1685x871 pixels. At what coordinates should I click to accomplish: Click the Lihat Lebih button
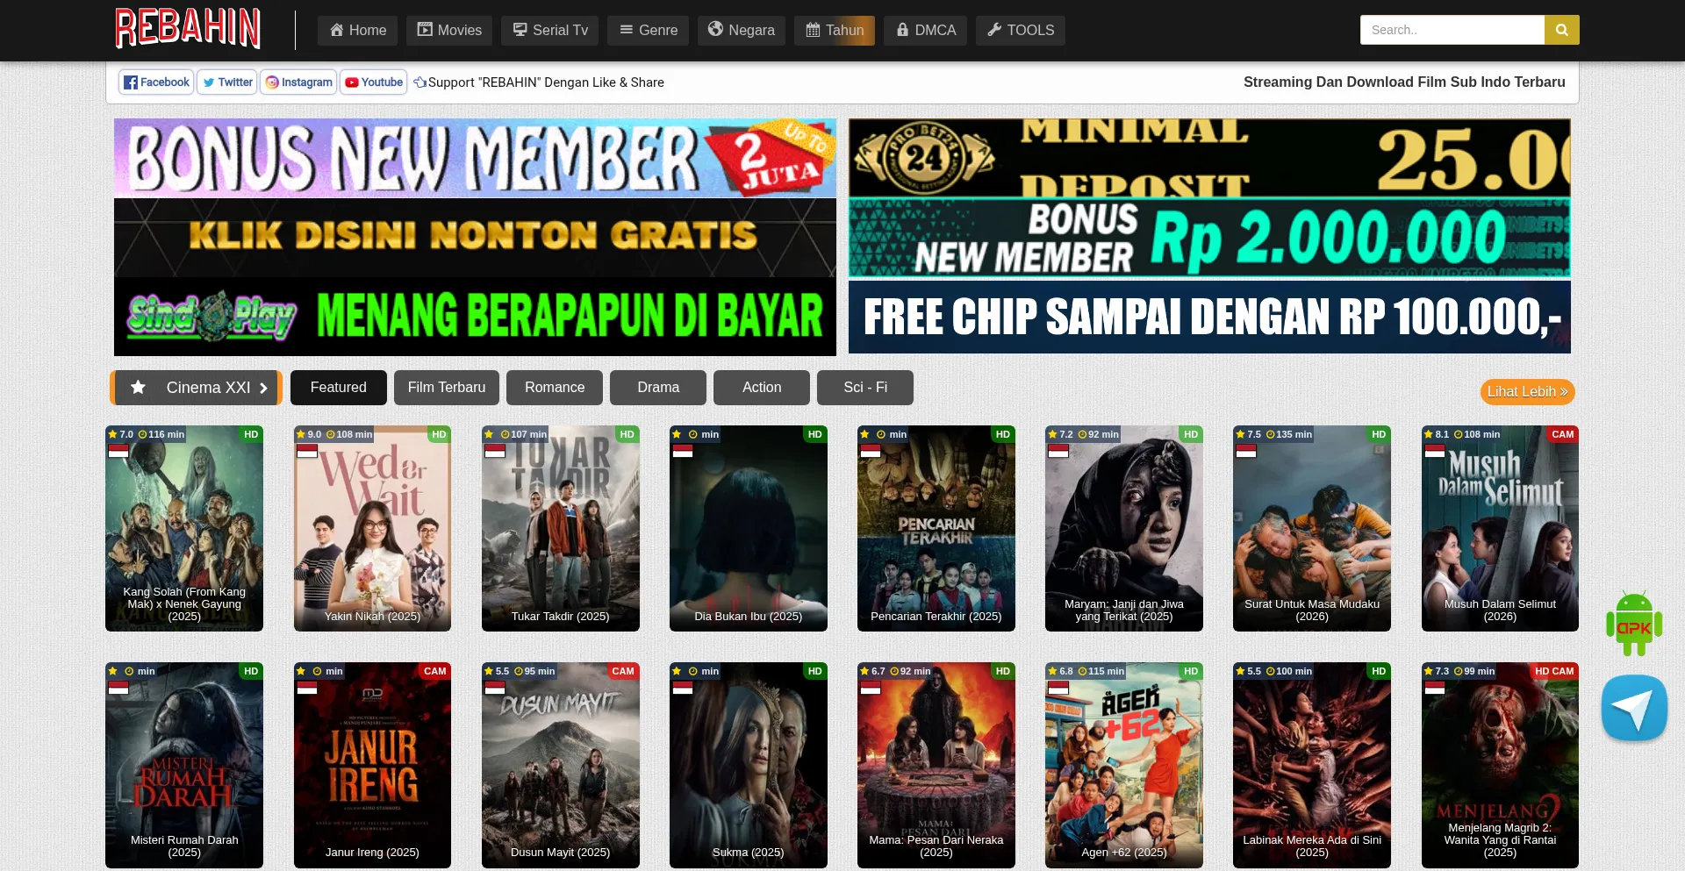point(1527,392)
